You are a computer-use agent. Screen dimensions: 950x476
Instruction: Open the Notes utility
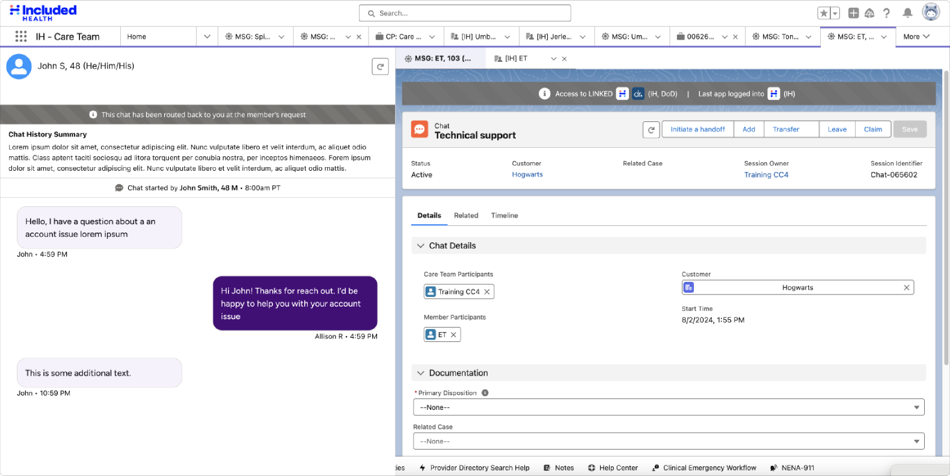coord(559,468)
